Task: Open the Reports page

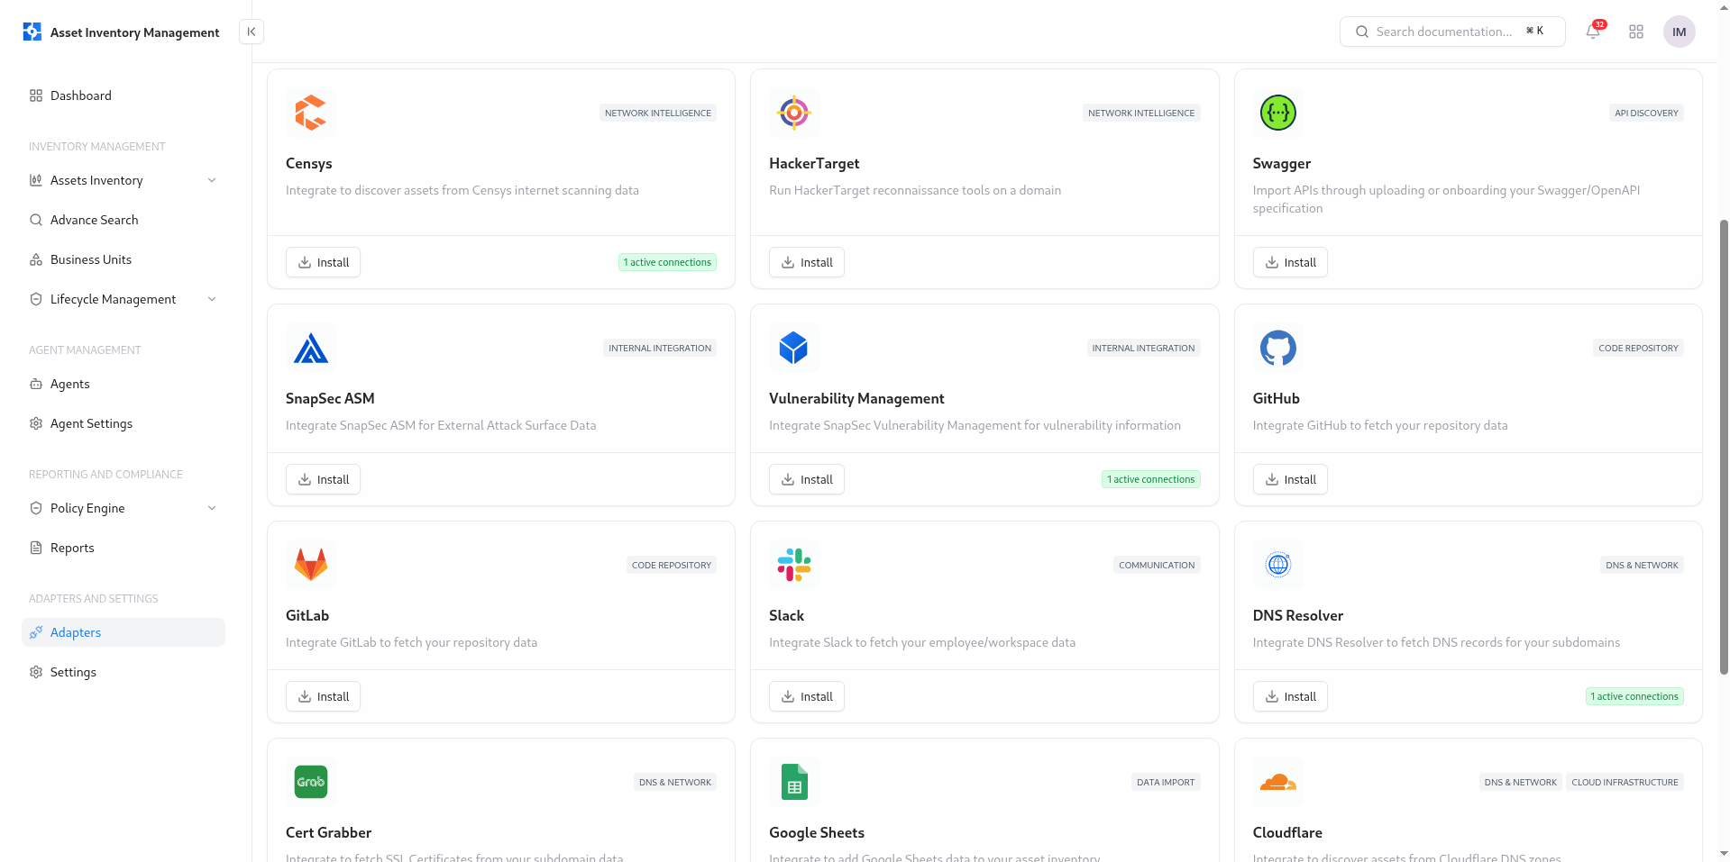Action: click(72, 548)
